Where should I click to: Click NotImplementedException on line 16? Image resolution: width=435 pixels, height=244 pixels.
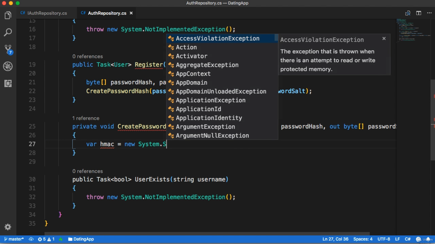click(x=185, y=29)
